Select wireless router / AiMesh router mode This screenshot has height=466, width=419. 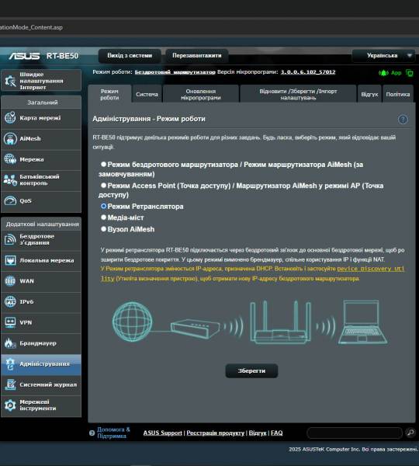103,164
